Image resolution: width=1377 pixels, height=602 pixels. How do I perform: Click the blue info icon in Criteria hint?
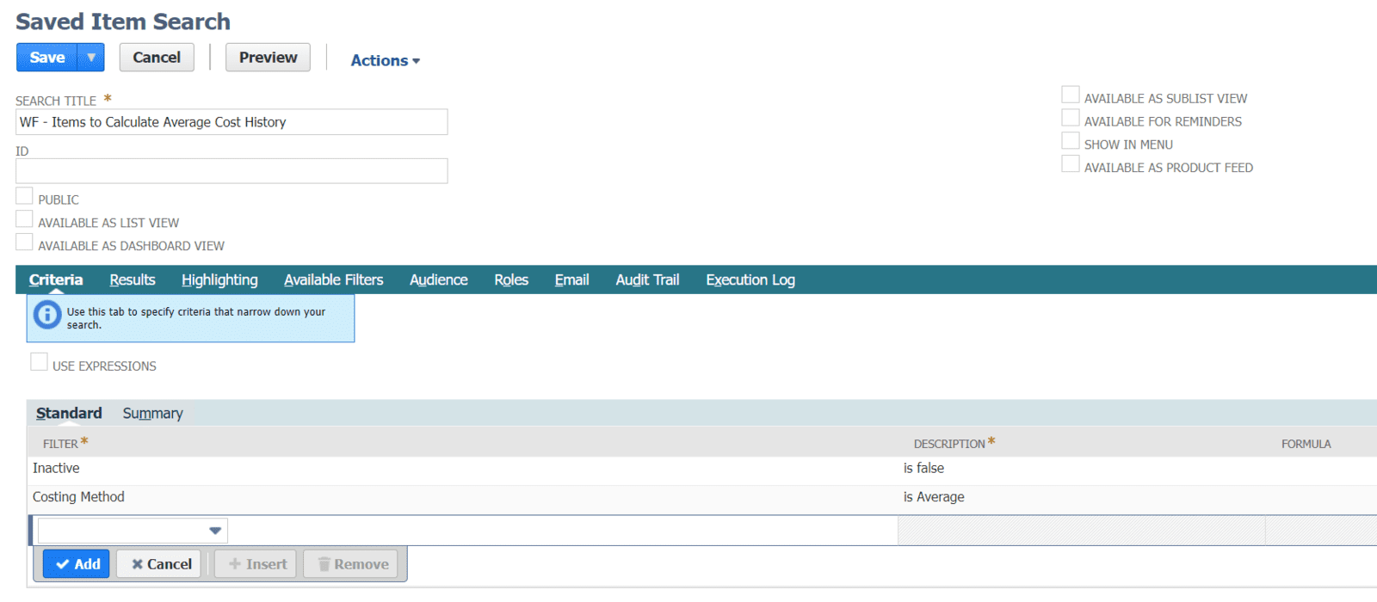pos(47,316)
